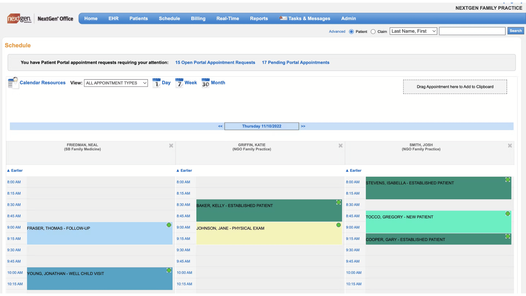Viewport: 526px width, 296px height.
Task: Open the Billing menu
Action: coord(198,18)
